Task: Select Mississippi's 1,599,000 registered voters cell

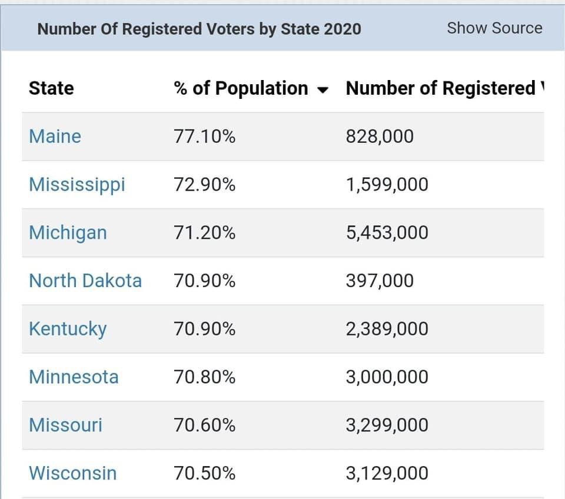Action: (x=387, y=185)
